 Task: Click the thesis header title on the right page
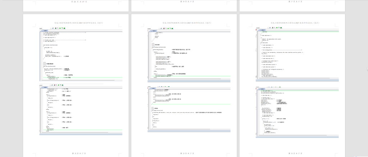(292, 23)
